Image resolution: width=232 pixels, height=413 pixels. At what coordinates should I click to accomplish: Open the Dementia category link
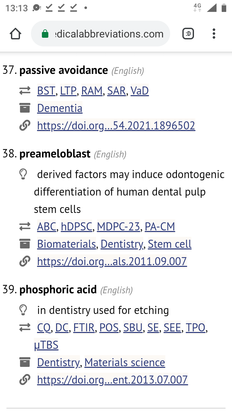(60, 108)
